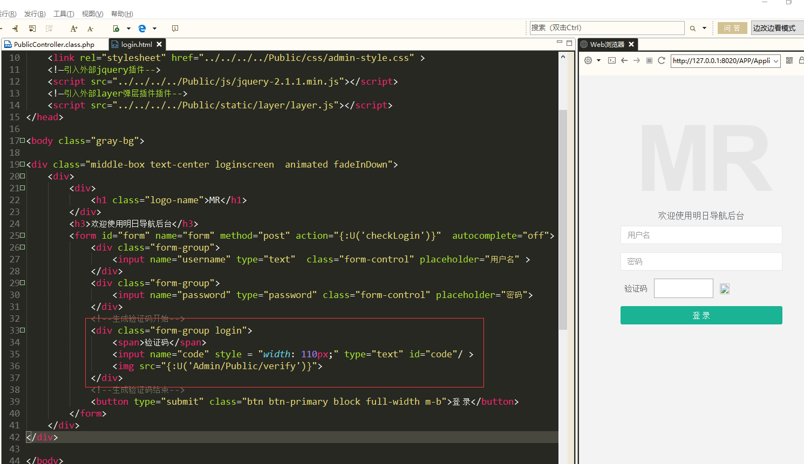Increase editor font size with A+ icon
The height and width of the screenshot is (464, 804).
[74, 29]
